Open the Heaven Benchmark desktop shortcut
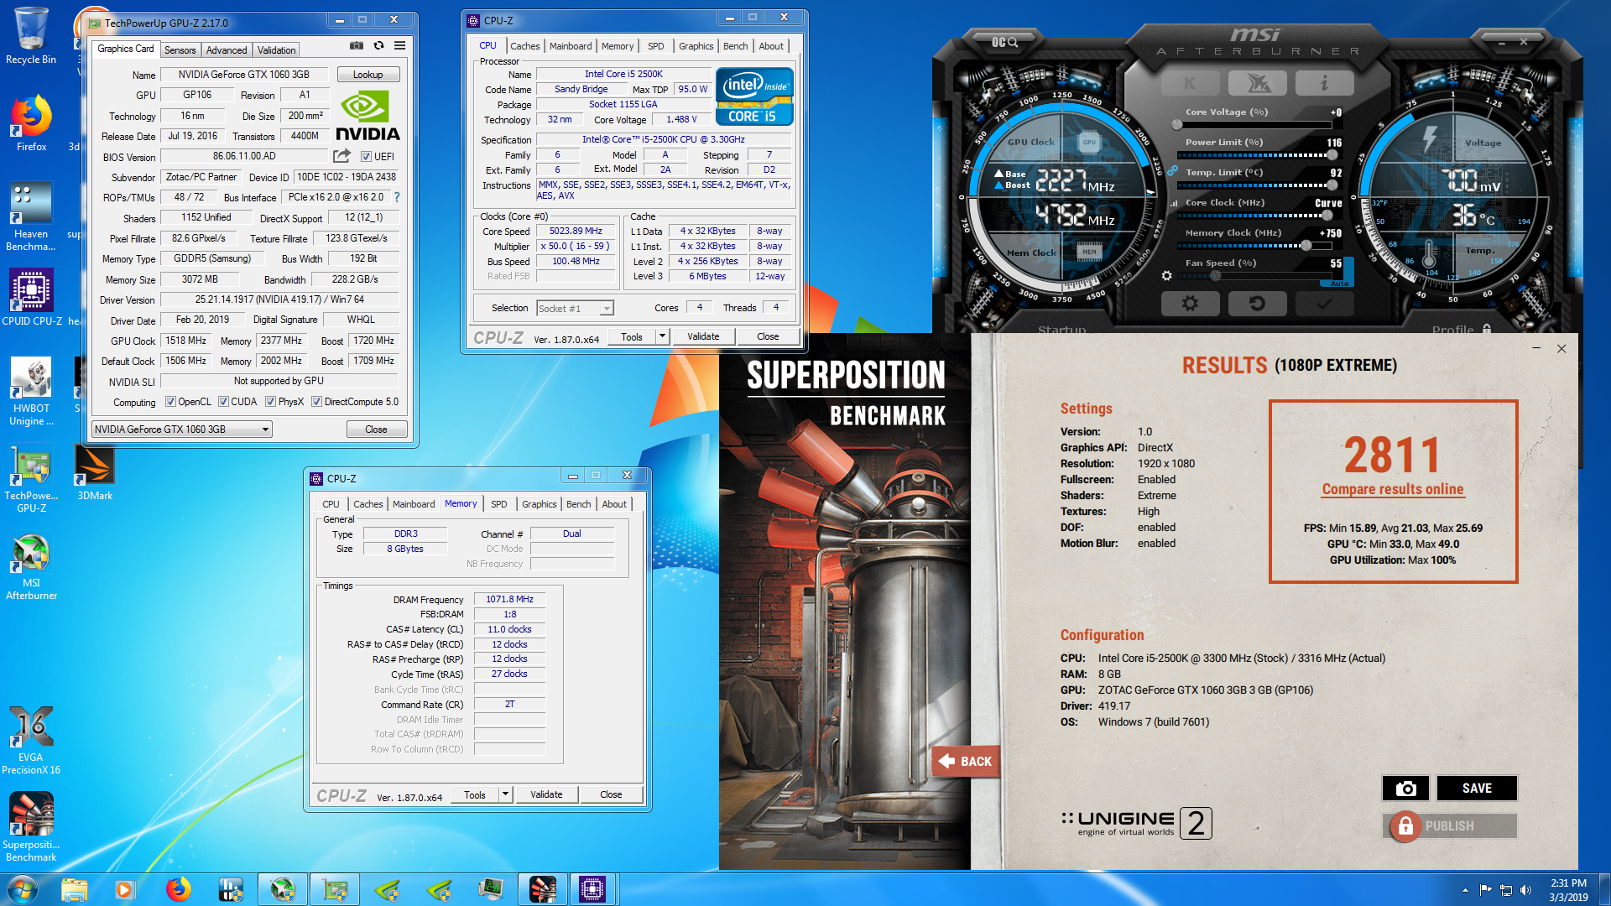The height and width of the screenshot is (906, 1611). pos(31,217)
